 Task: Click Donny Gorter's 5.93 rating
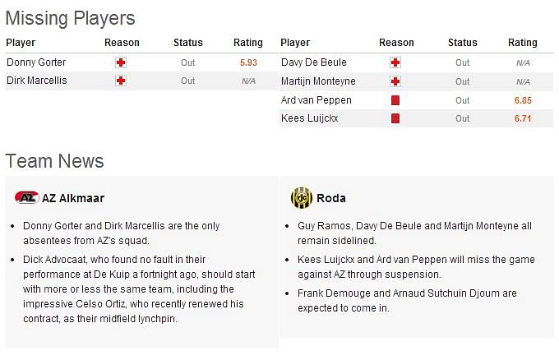pyautogui.click(x=248, y=62)
